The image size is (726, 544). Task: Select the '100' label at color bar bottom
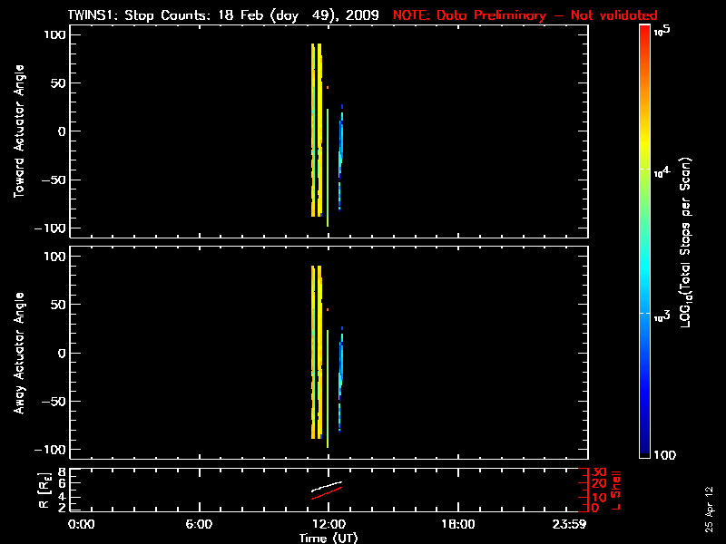(663, 454)
